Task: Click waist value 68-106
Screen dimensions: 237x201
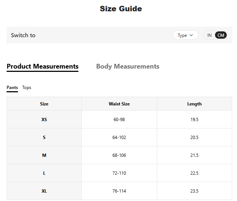Action: pos(119,155)
